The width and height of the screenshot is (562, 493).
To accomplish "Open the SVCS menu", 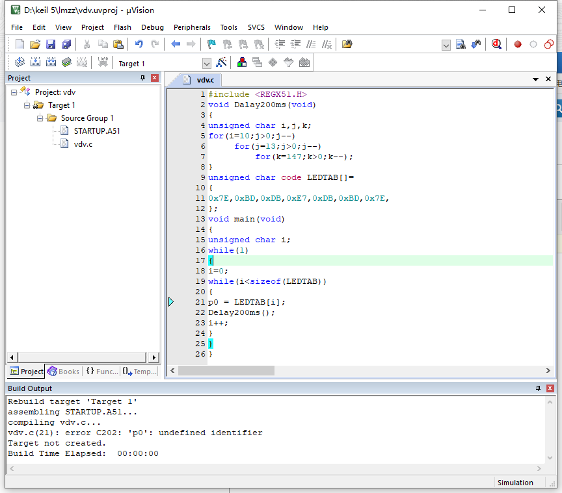I will tap(256, 27).
